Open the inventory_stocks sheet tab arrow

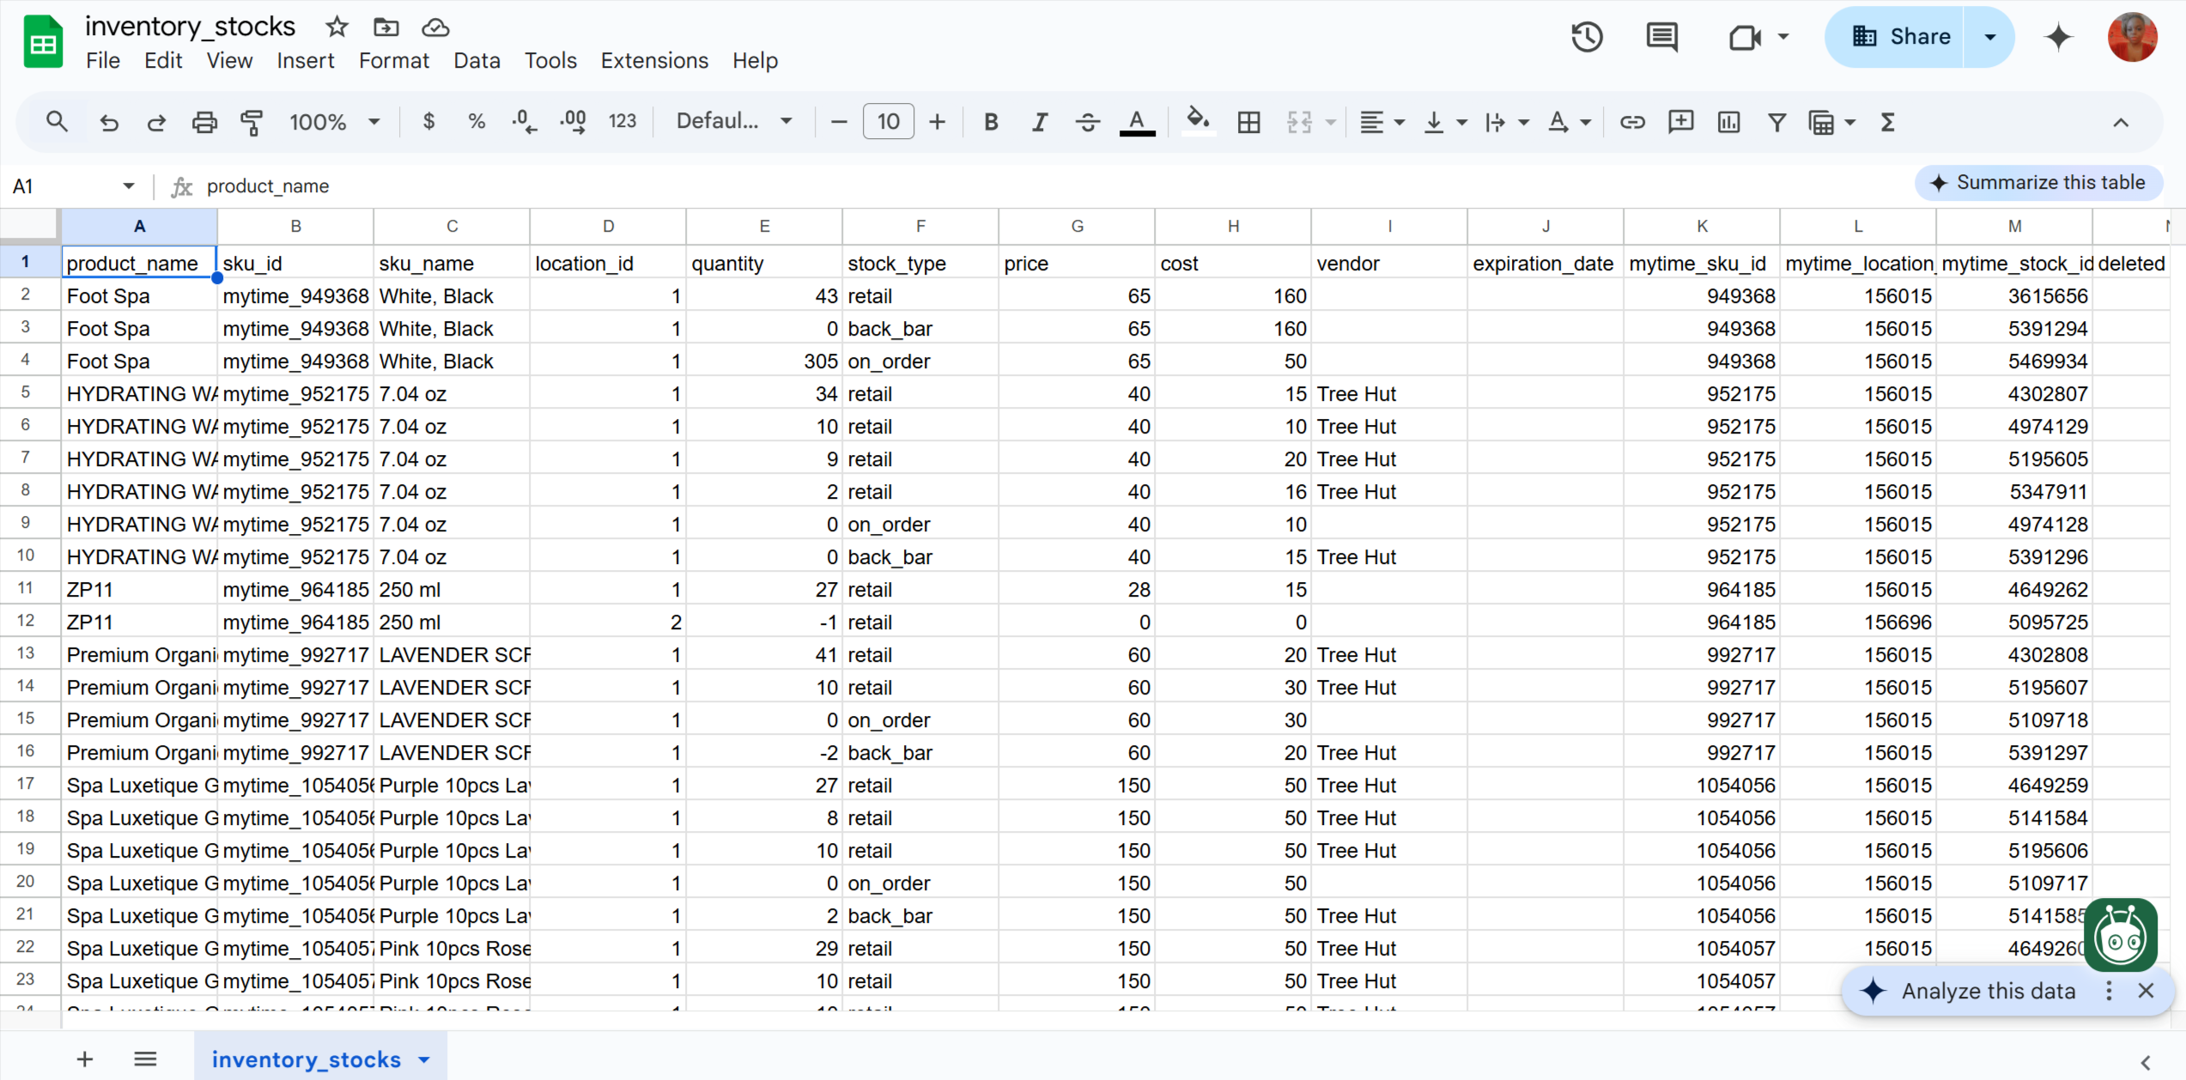[424, 1059]
